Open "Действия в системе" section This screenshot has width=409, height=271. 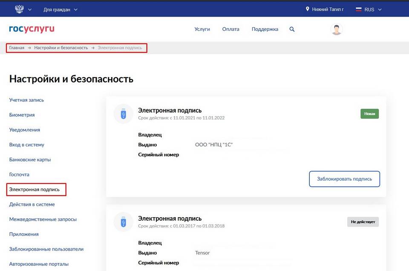32,204
